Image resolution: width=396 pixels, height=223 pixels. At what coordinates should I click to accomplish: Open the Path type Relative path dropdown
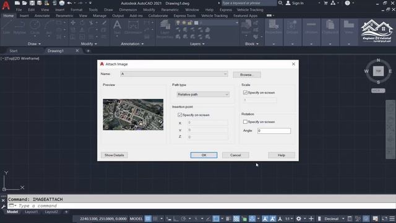(203, 94)
